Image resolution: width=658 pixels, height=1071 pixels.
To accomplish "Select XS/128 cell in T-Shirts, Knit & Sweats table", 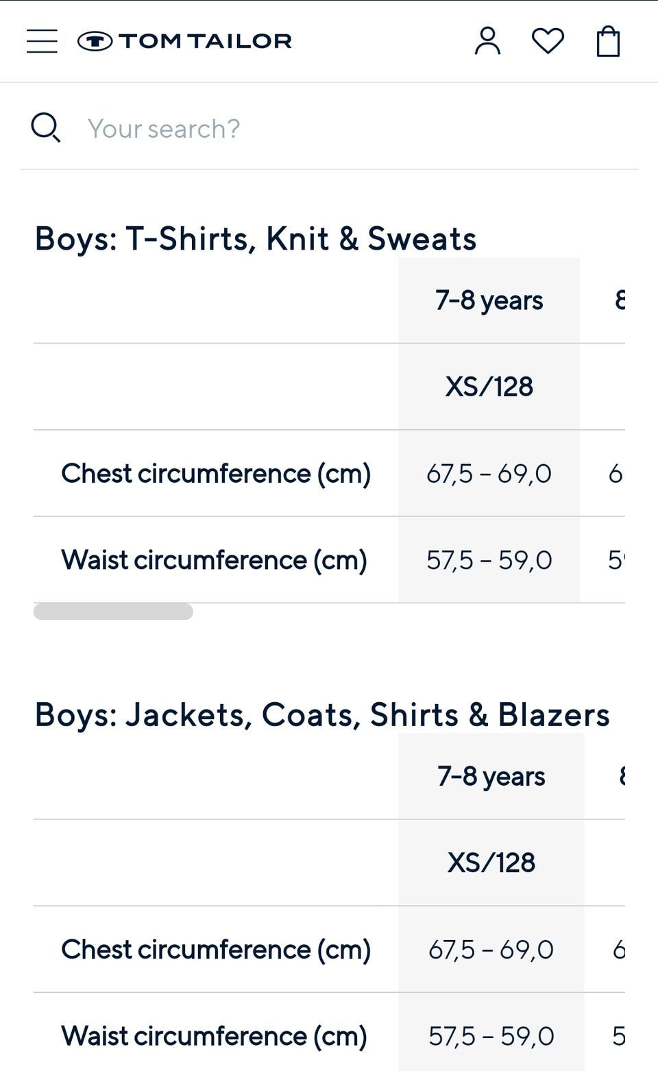I will (489, 387).
